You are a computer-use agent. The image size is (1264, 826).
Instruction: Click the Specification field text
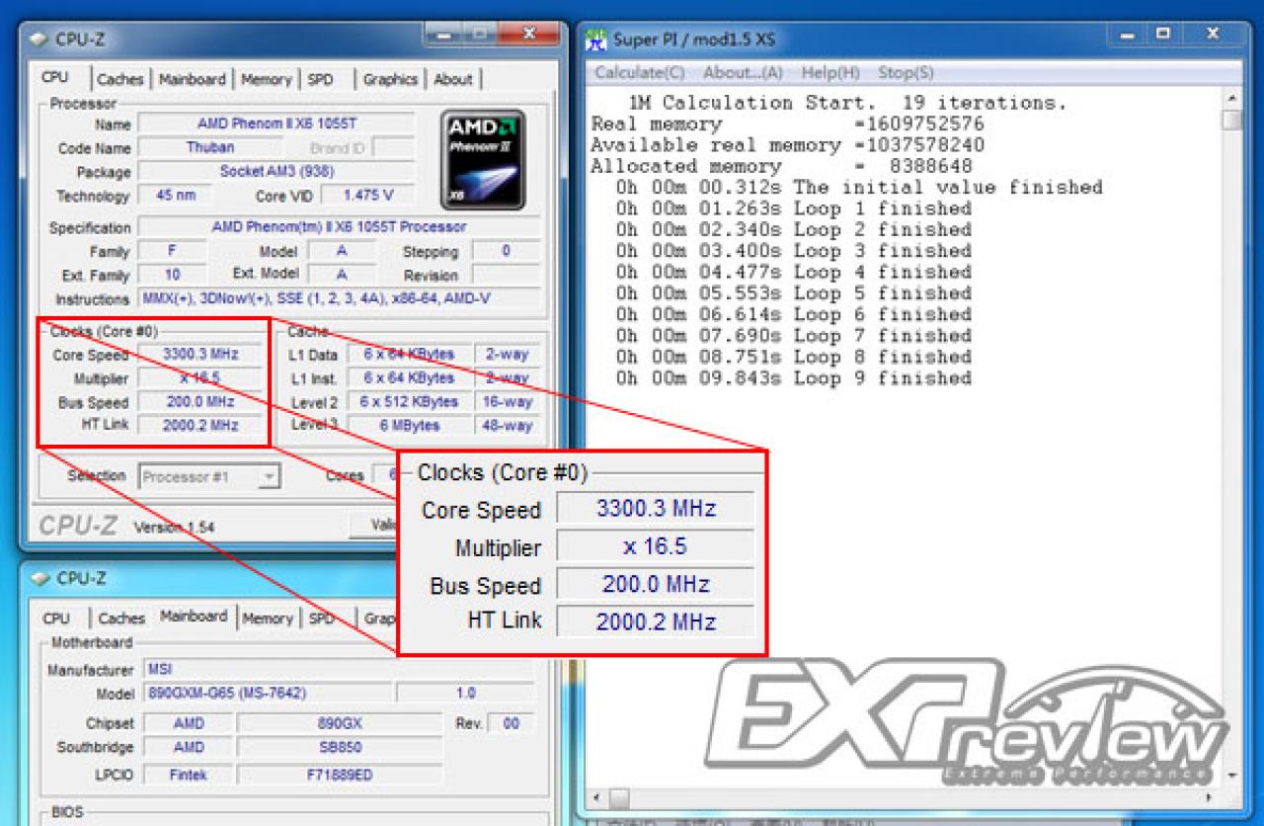click(339, 227)
